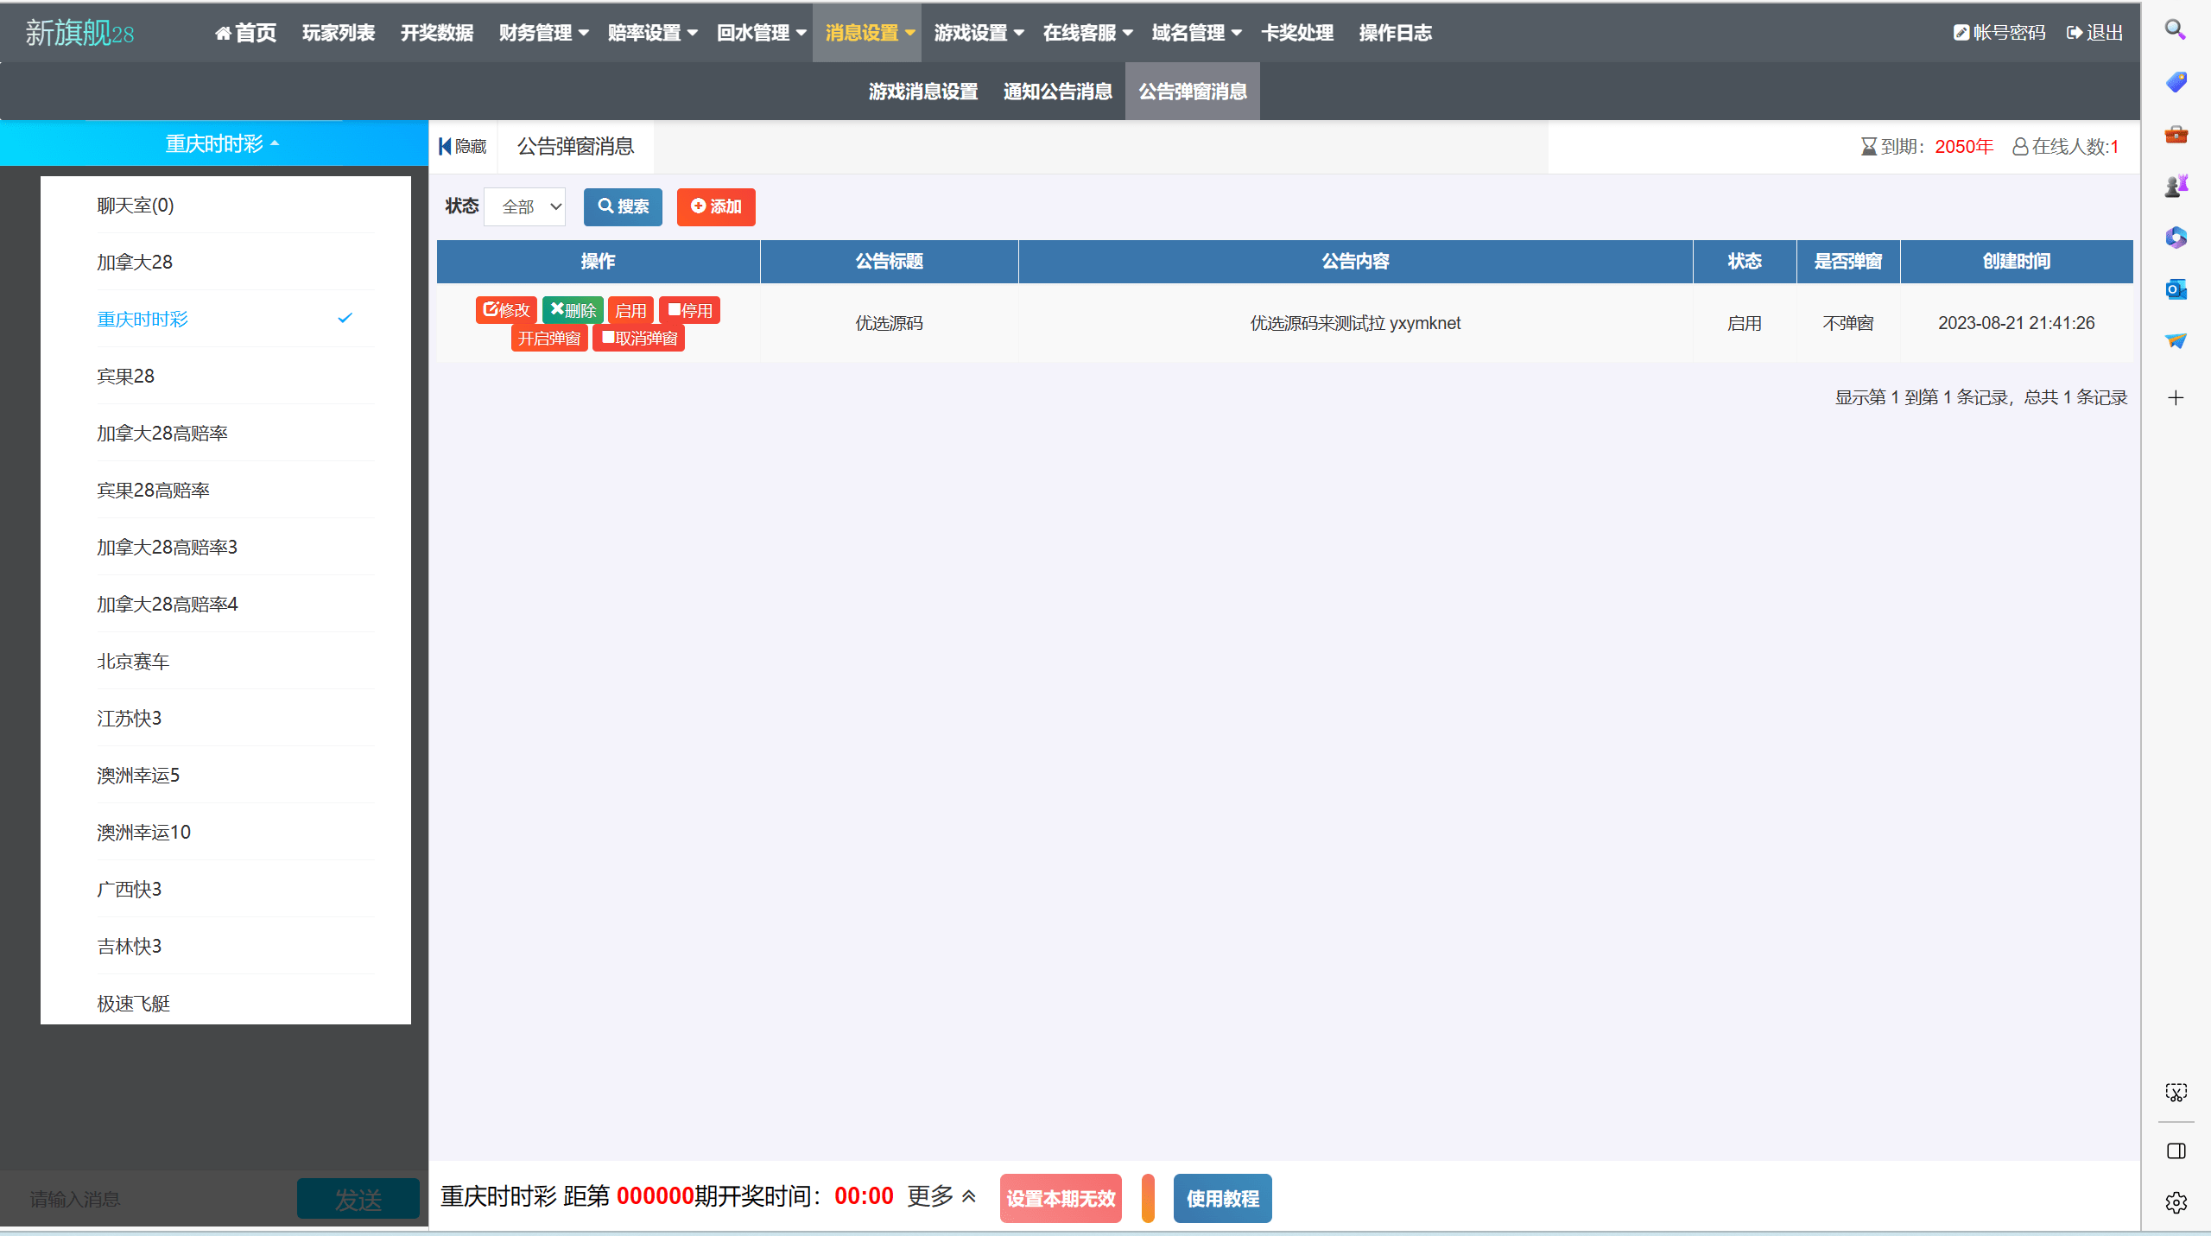Click the red 添加 button
Image resolution: width=2211 pixels, height=1236 pixels.
pos(716,207)
